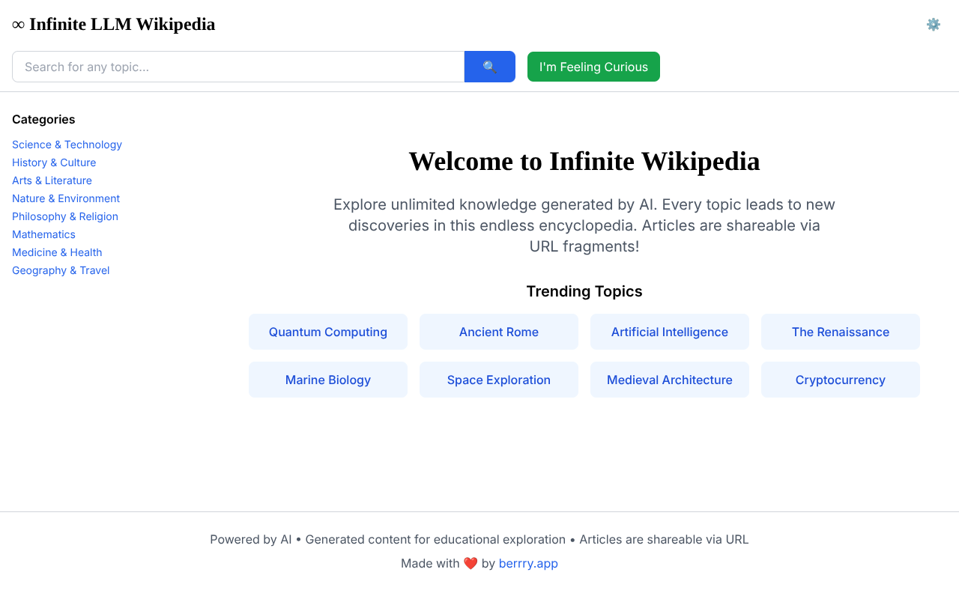The width and height of the screenshot is (959, 599).
Task: Click The Renaissance trending topic
Action: [840, 332]
